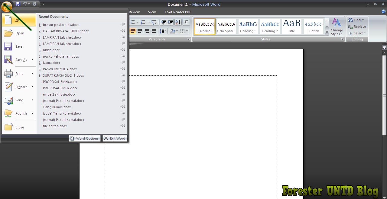This screenshot has width=387, height=199.
Task: Click the Redo icon in Quick Access Toolbar
Action: (x=34, y=4)
